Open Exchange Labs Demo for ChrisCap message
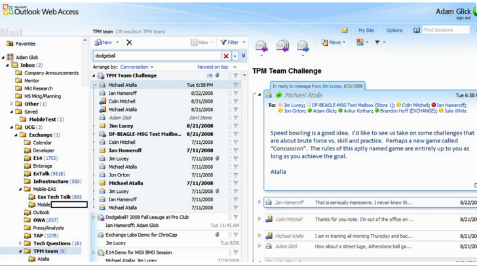Image resolution: width=477 pixels, height=268 pixels. click(x=141, y=235)
